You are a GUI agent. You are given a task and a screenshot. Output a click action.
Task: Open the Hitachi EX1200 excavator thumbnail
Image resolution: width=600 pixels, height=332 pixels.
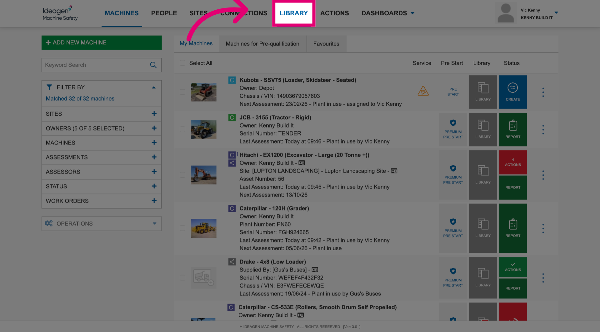pyautogui.click(x=204, y=175)
